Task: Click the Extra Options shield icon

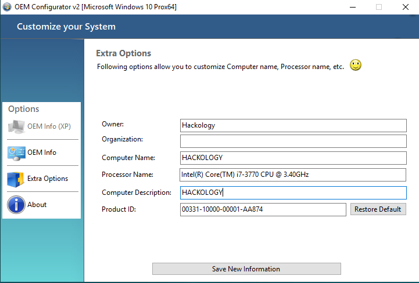Action: [16, 179]
